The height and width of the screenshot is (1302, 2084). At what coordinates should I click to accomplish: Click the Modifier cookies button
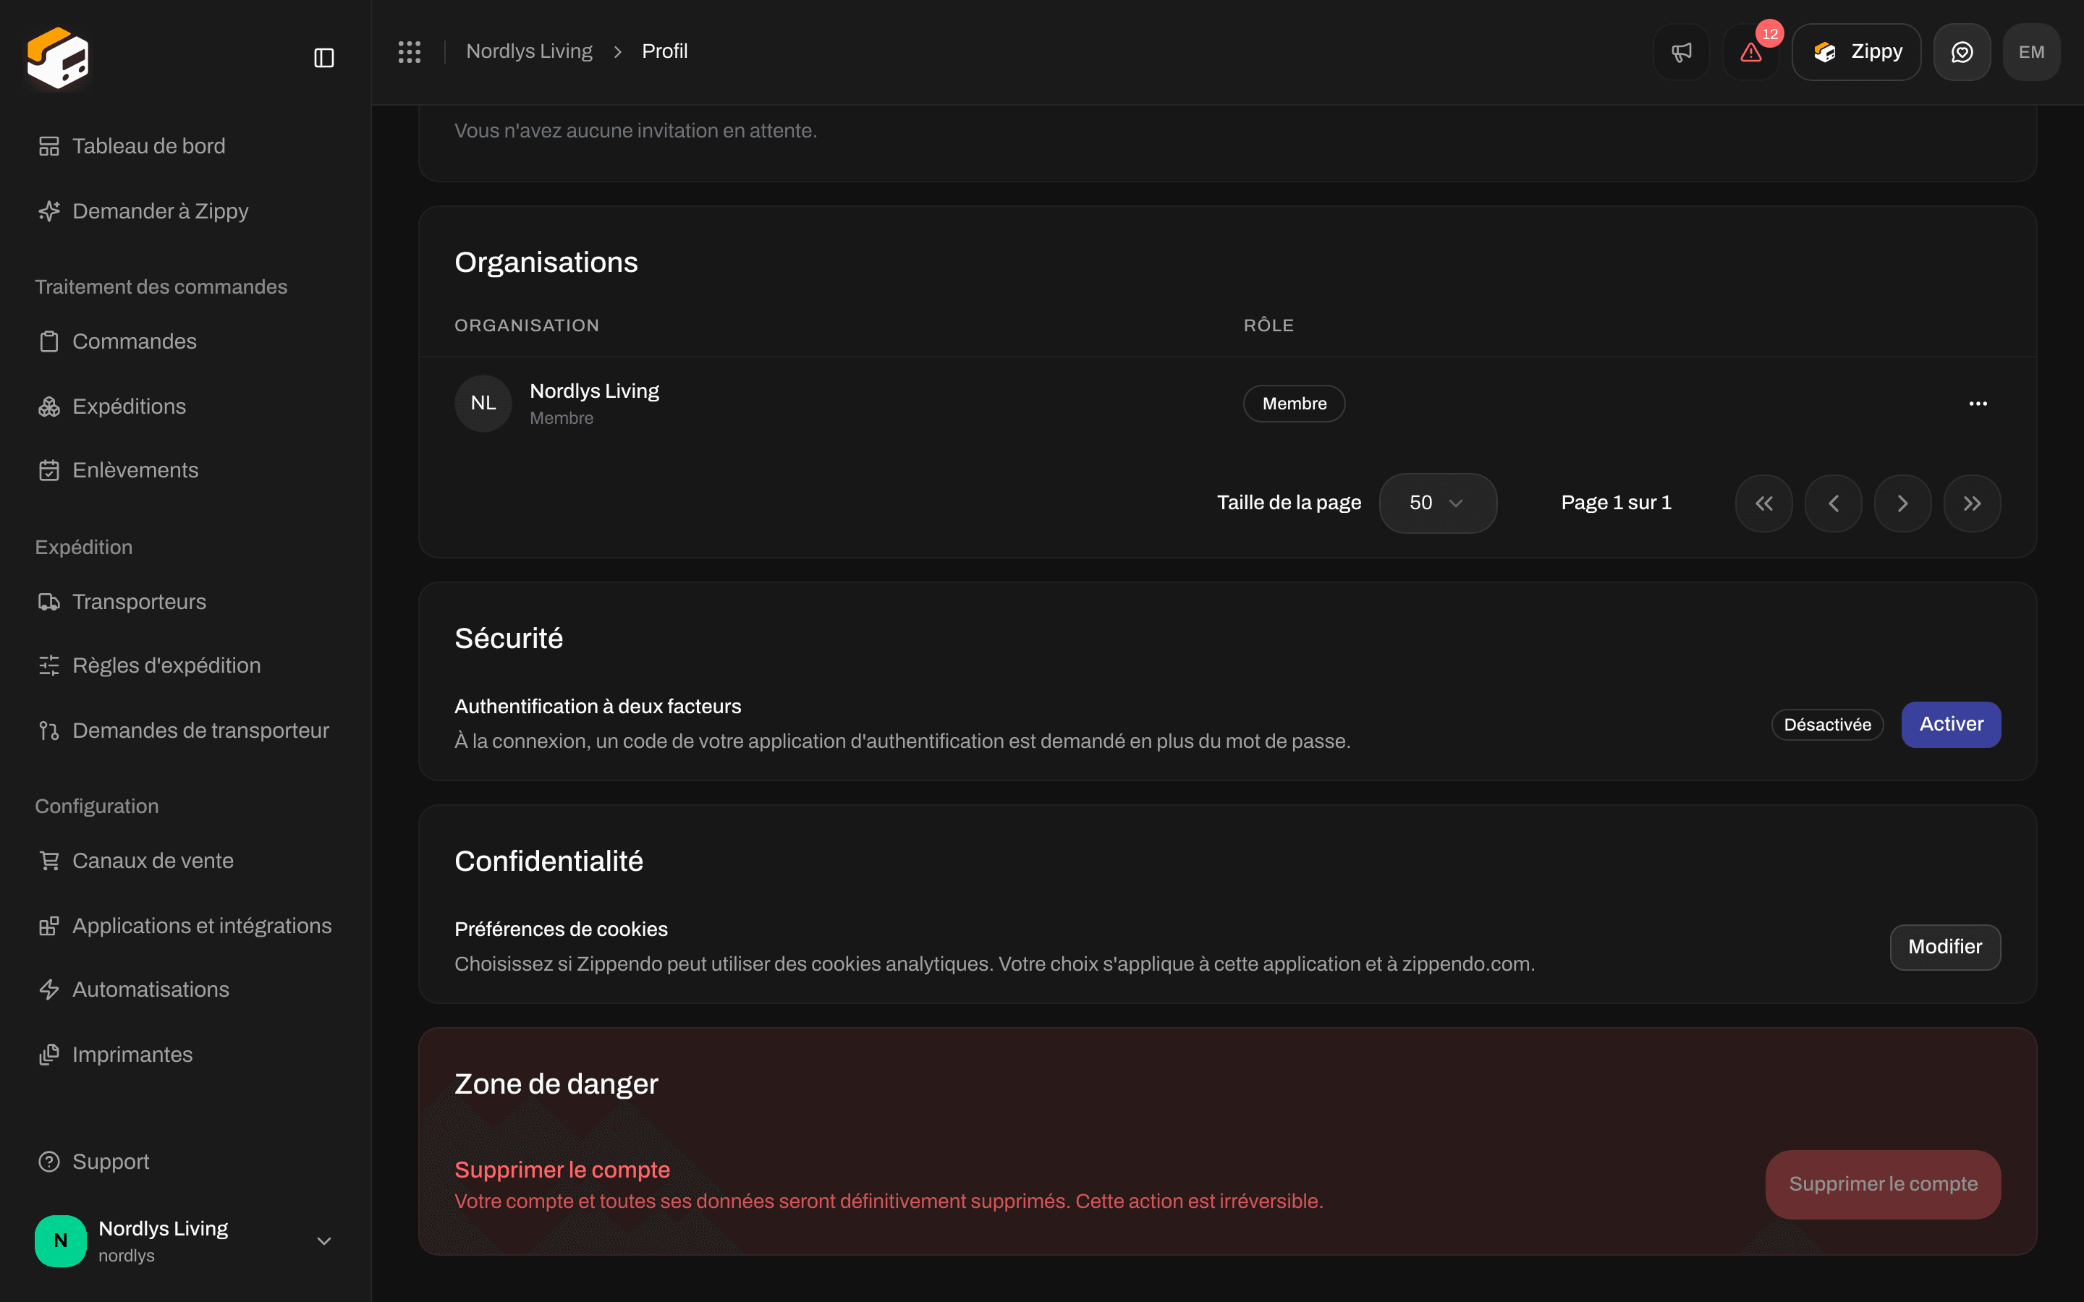point(1944,946)
